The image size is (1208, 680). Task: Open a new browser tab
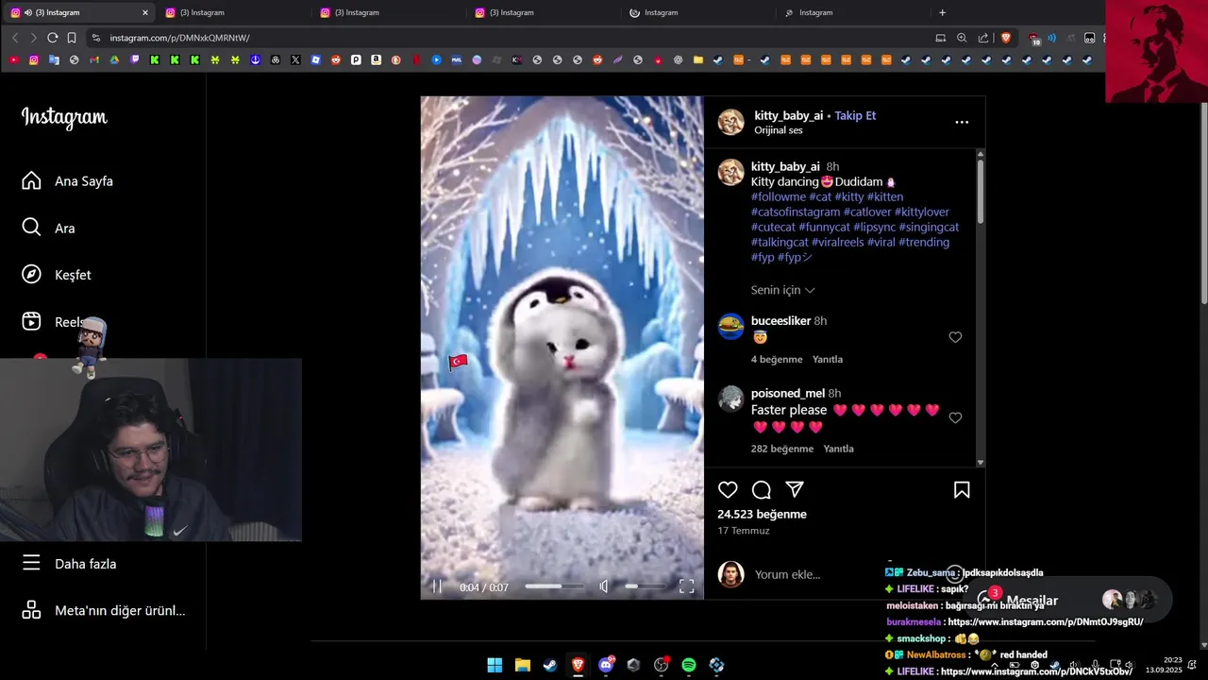pyautogui.click(x=942, y=12)
